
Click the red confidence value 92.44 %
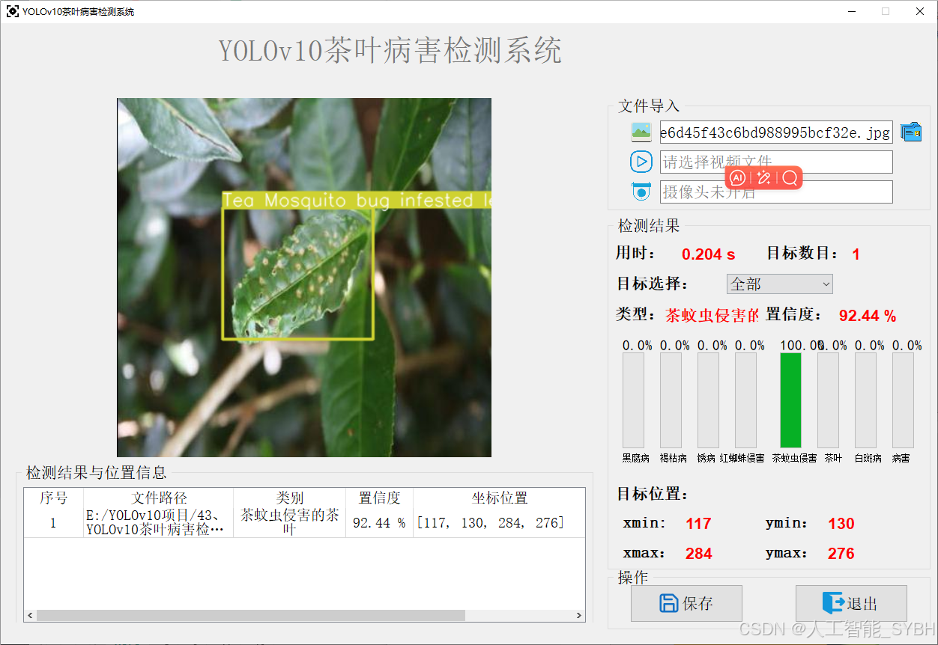tap(868, 316)
